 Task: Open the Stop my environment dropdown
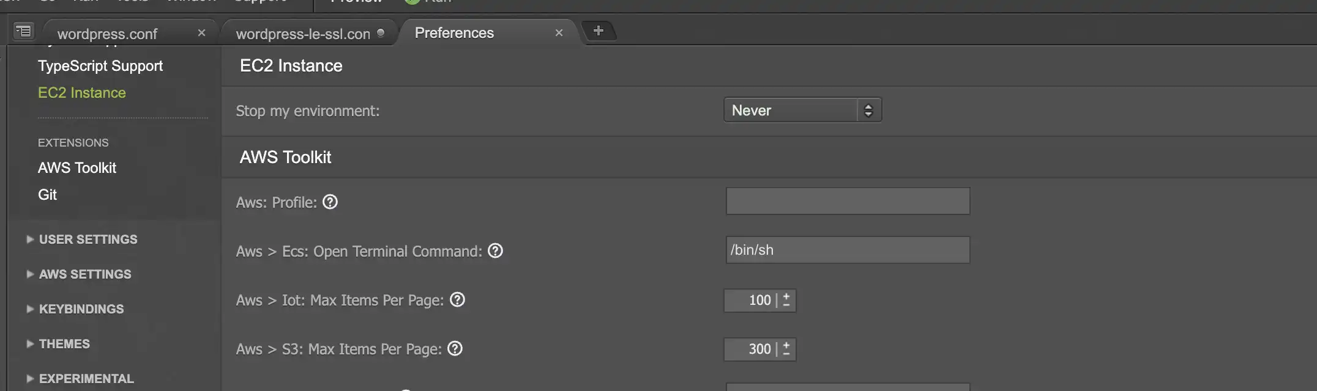coord(802,110)
